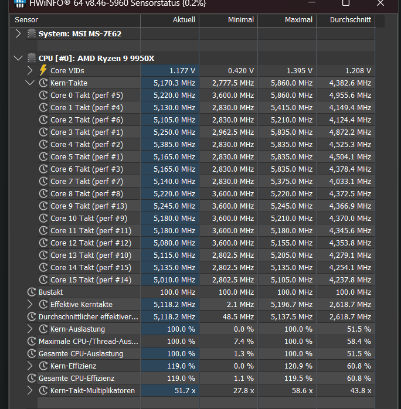Screen dimensions: 401x409
Task: Click the Durchschnitt column header
Action: click(x=346, y=20)
